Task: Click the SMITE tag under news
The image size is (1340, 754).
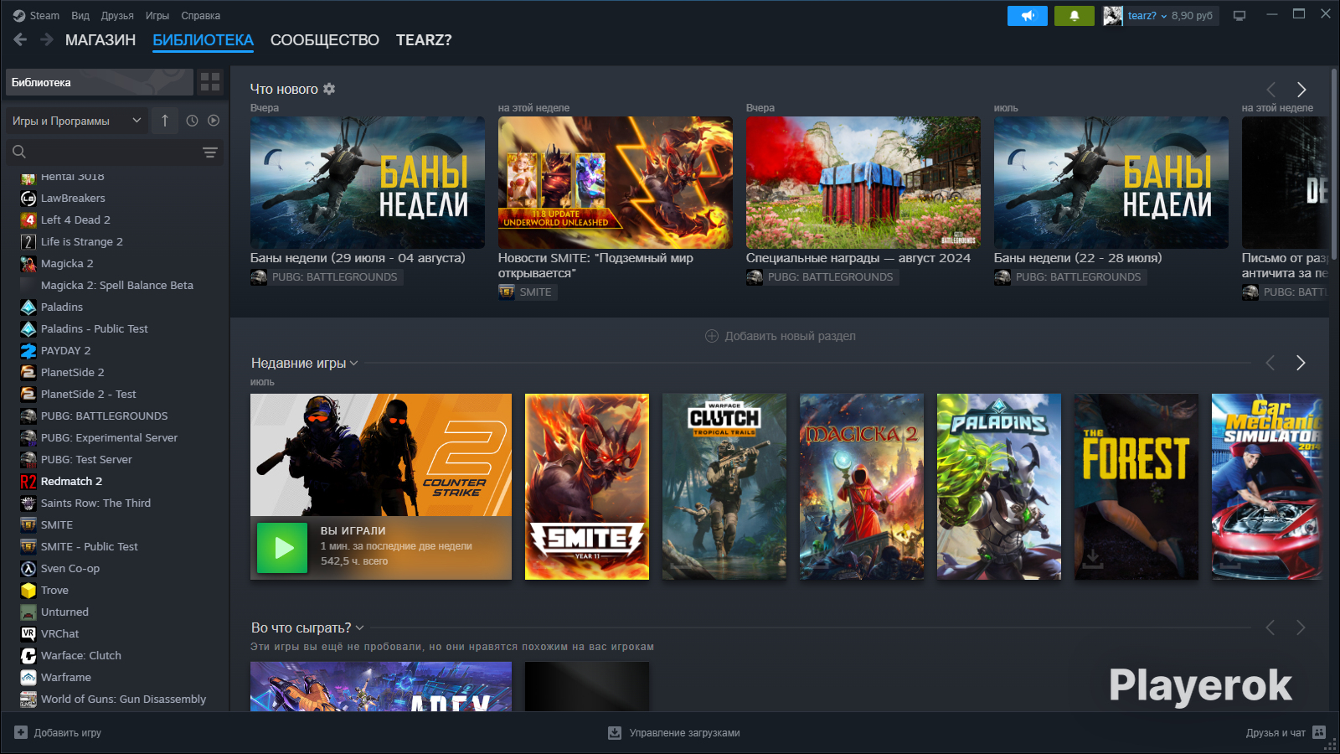Action: [x=528, y=292]
